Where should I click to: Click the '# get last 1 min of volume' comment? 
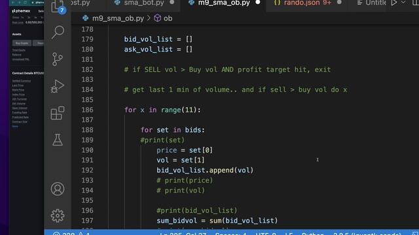click(x=236, y=90)
